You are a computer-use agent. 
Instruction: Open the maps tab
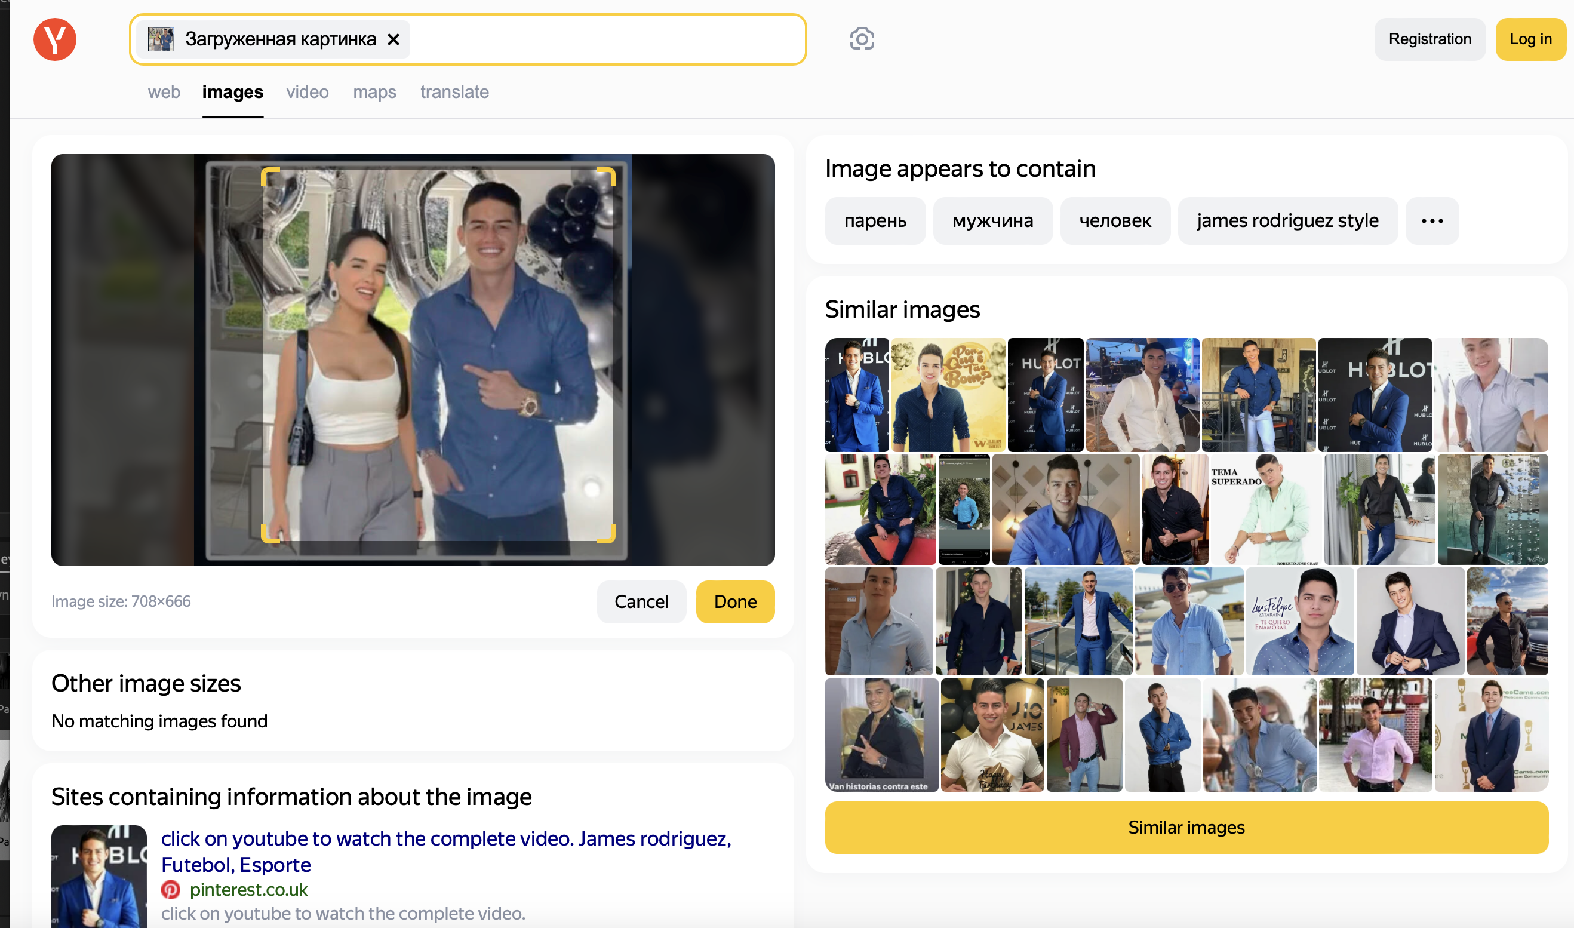(374, 92)
